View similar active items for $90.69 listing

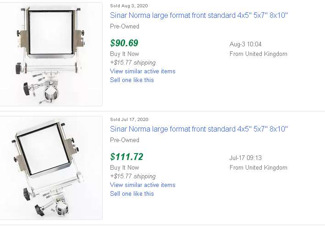point(143,71)
